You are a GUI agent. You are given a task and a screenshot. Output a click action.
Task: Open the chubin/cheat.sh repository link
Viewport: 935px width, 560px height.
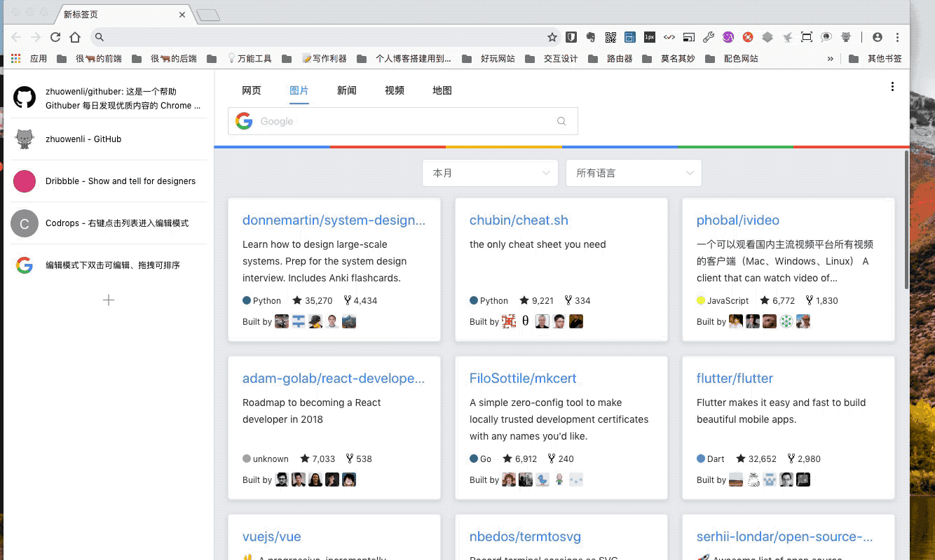pos(519,220)
